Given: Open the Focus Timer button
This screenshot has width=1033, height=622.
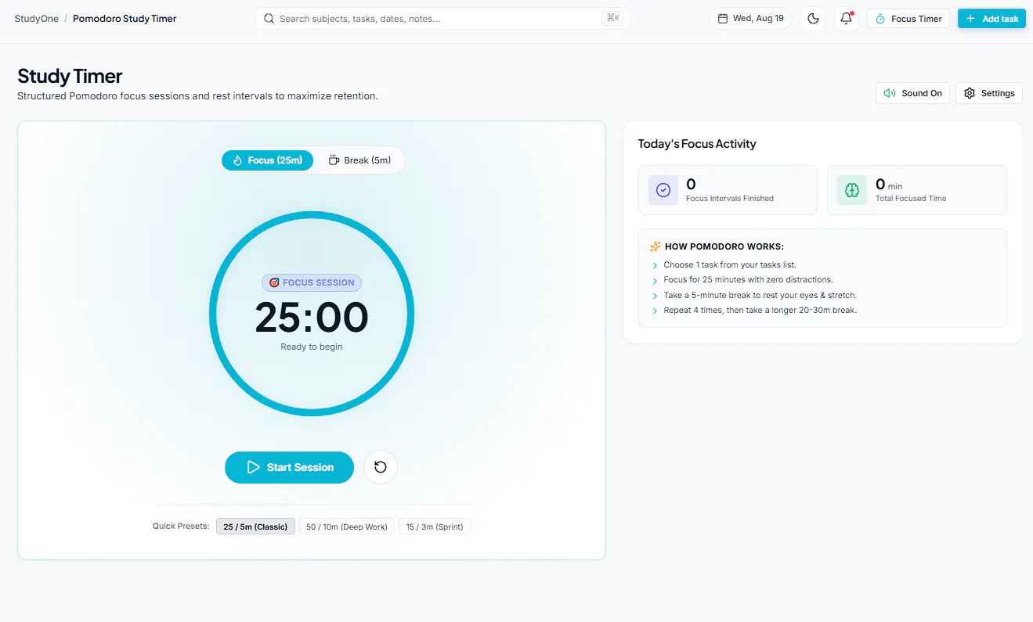Looking at the screenshot, I should point(908,19).
